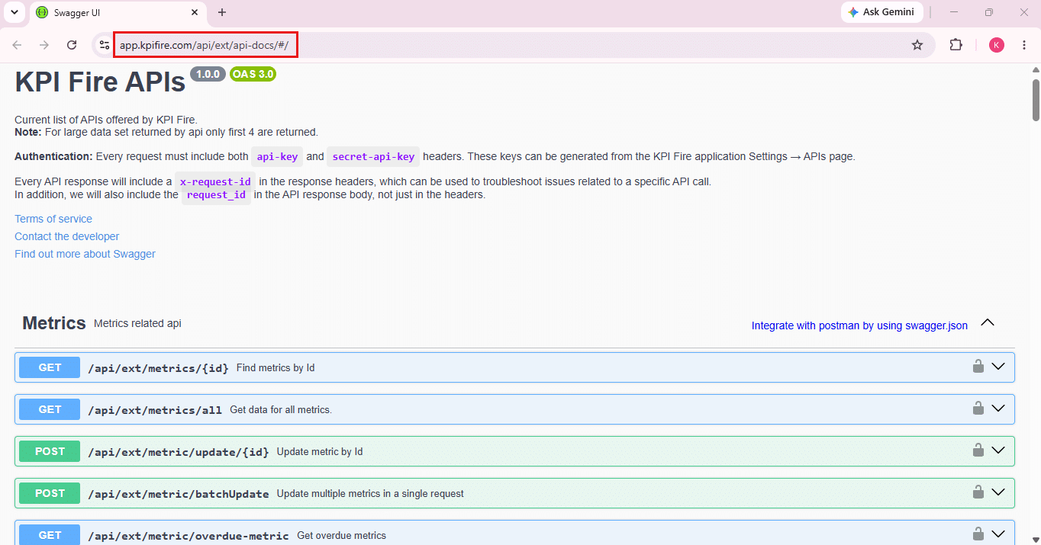Click the address bar URL
1041x545 pixels.
point(204,46)
